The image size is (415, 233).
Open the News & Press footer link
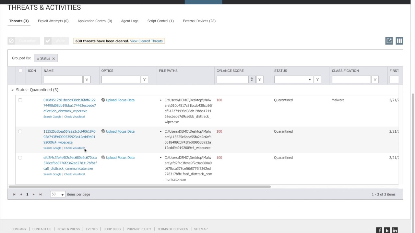pyautogui.click(x=68, y=229)
